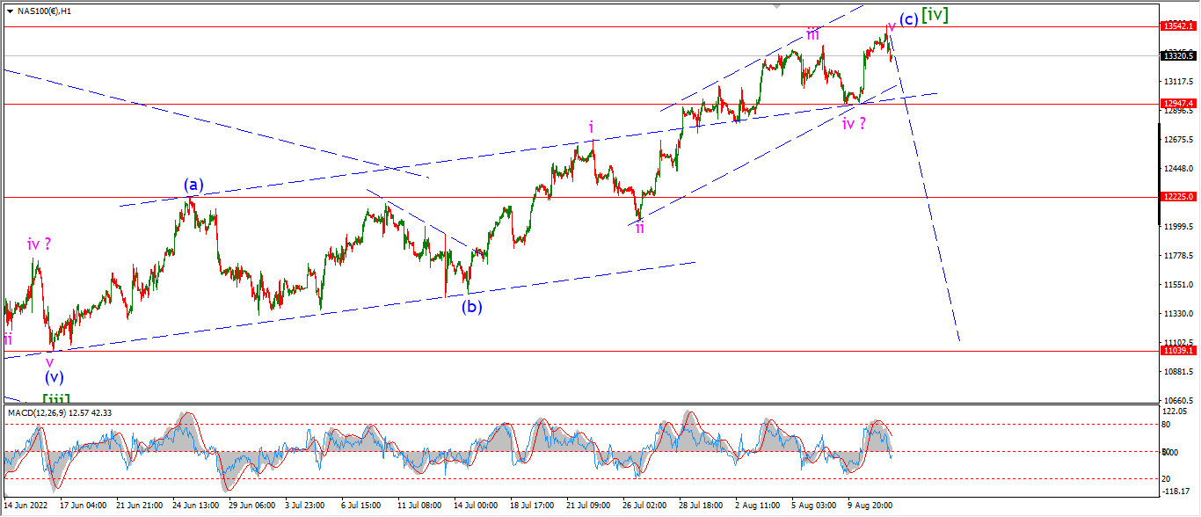Select the blue (b) wave label
The height and width of the screenshot is (517, 1201).
473,307
